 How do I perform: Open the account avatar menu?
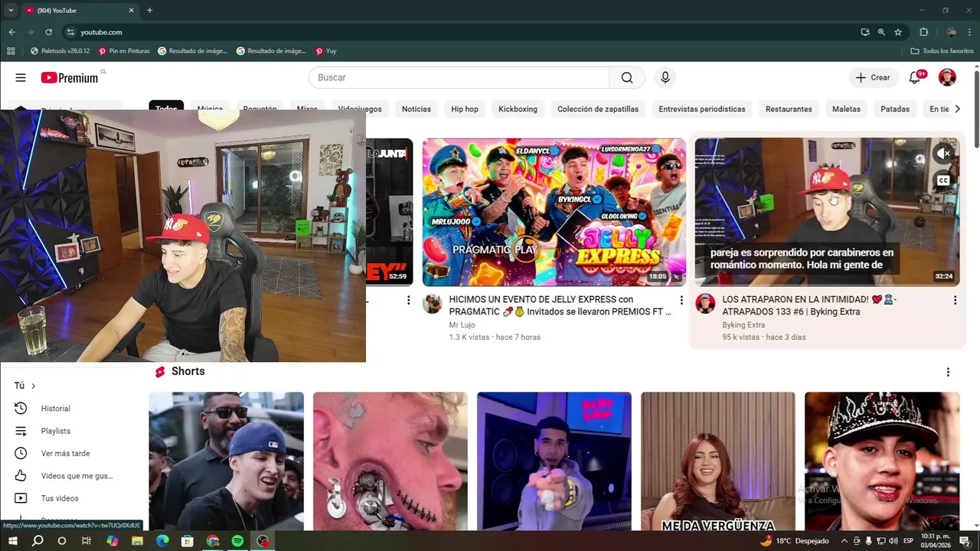[947, 77]
